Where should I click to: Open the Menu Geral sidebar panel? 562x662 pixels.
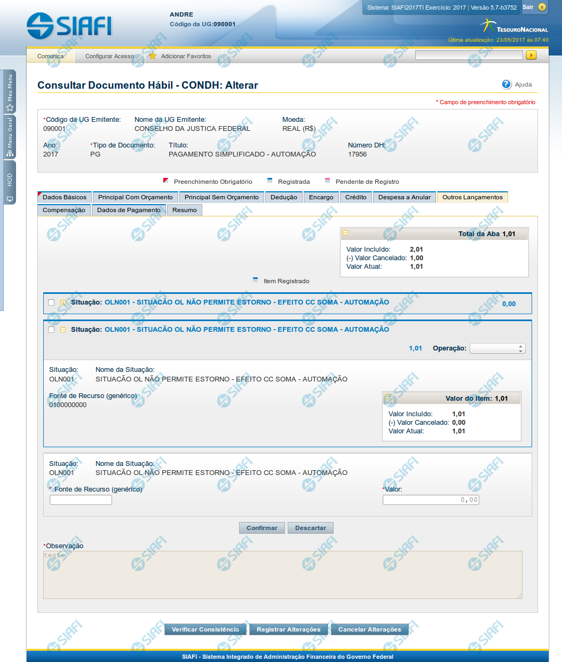click(10, 137)
